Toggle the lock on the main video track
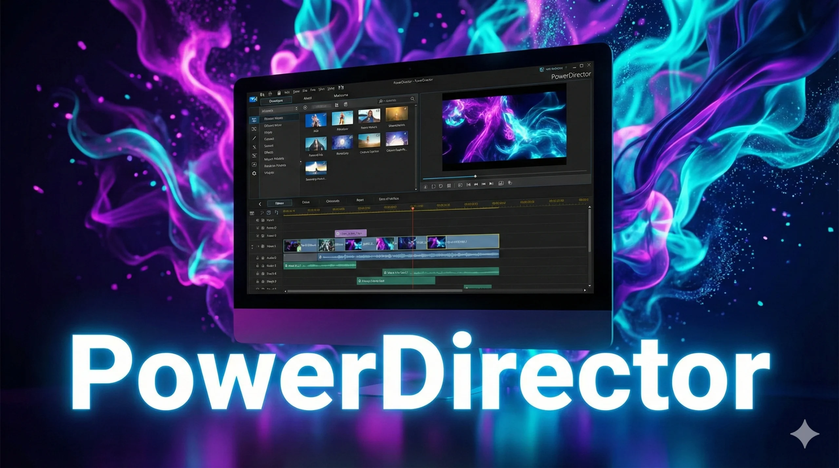The width and height of the screenshot is (839, 468). [x=263, y=246]
